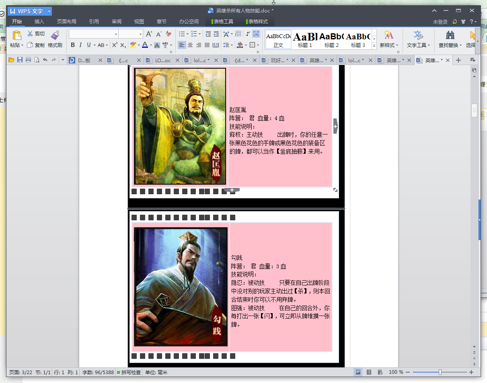Clear formatting with the eraser icon
This screenshot has width=487, height=383.
pyautogui.click(x=169, y=34)
